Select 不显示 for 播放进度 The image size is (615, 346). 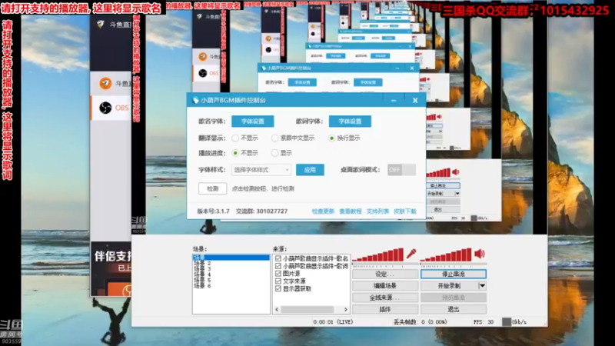pos(235,153)
